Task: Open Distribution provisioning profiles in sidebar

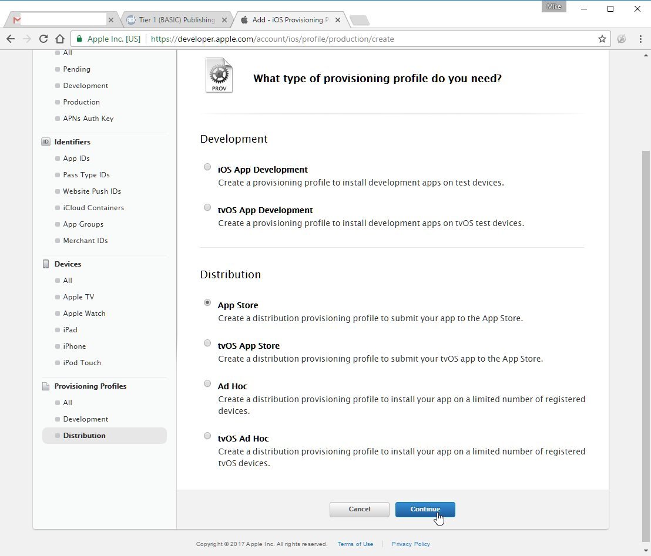Action: click(104, 436)
